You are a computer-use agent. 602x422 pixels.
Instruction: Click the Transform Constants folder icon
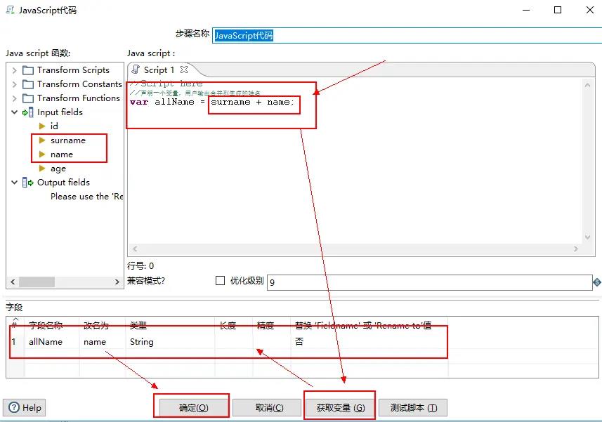(28, 84)
